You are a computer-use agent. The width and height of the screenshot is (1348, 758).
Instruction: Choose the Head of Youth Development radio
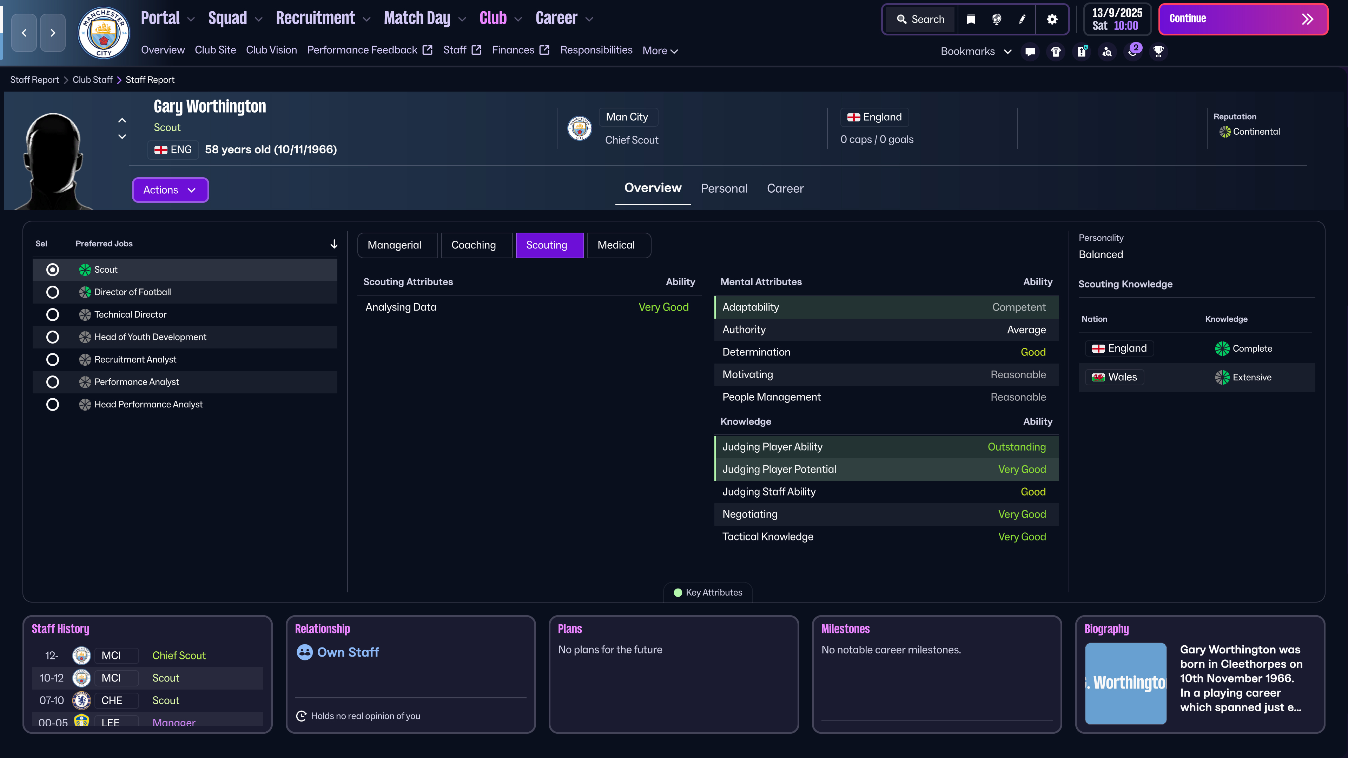click(52, 337)
